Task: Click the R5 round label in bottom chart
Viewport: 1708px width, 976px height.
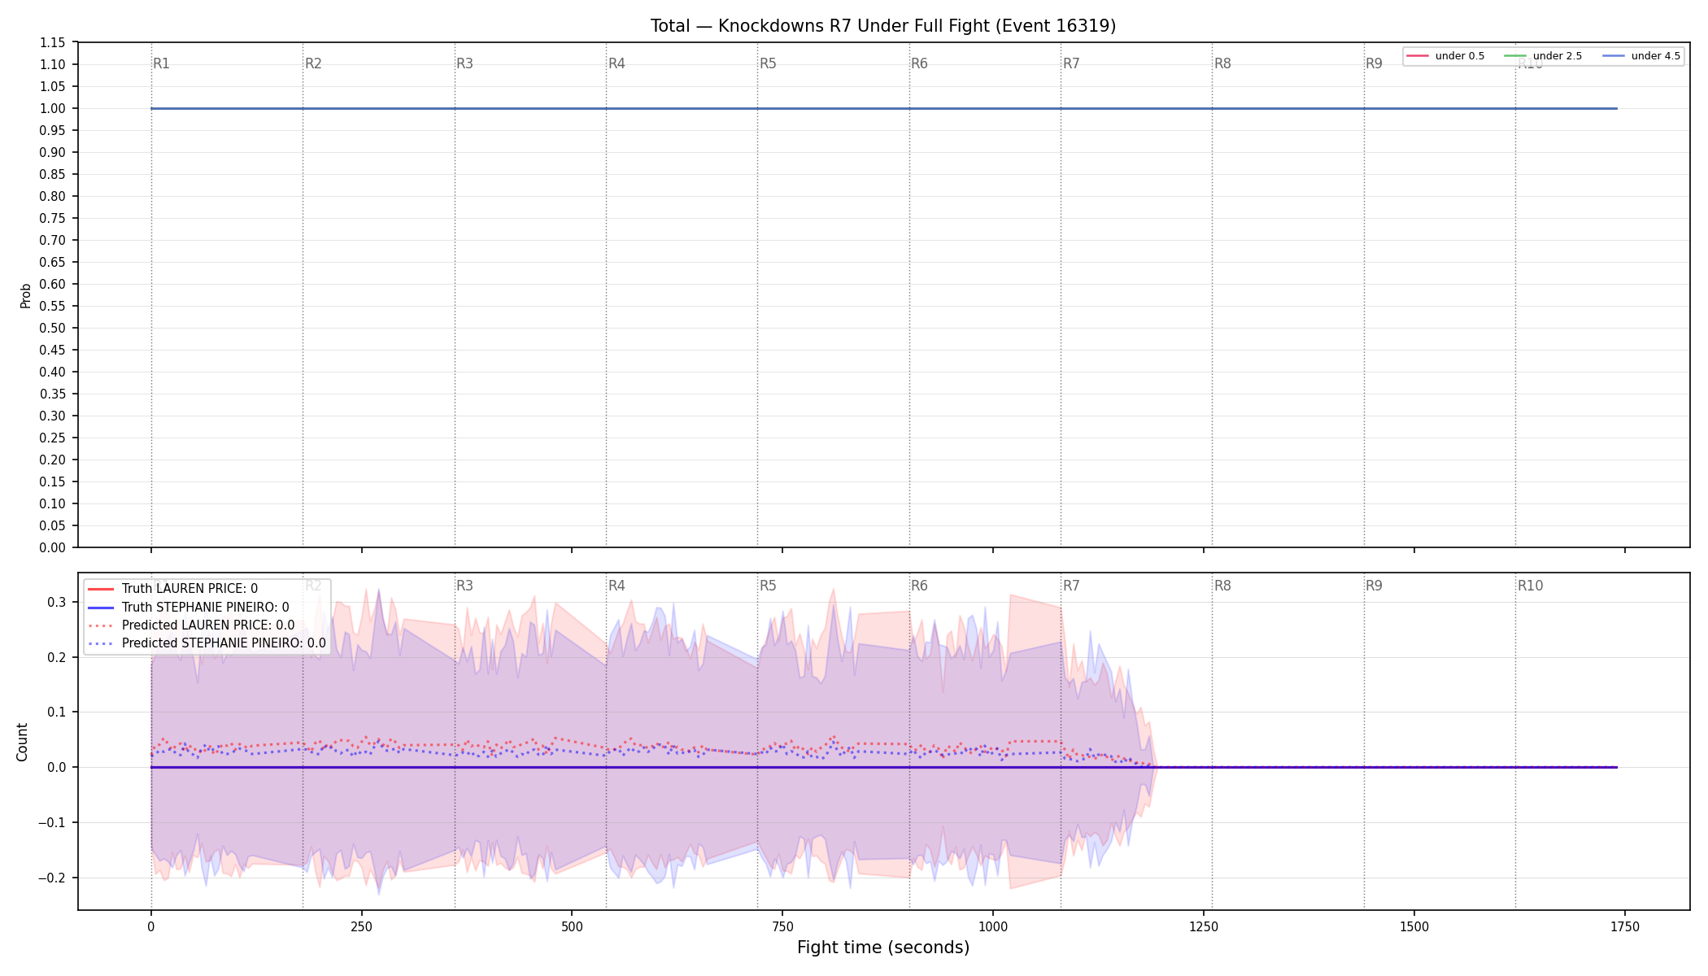Action: pyautogui.click(x=768, y=586)
